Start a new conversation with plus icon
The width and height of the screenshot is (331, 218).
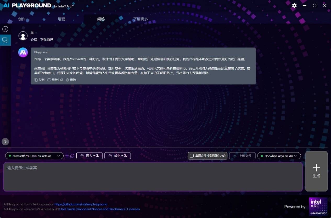point(5,29)
